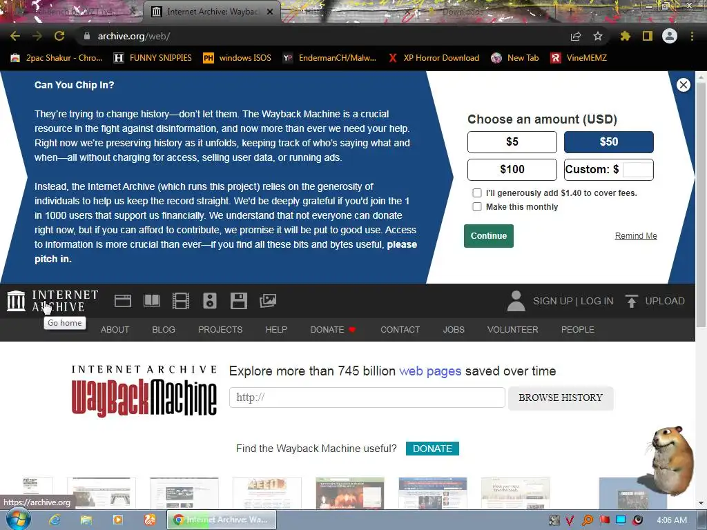The height and width of the screenshot is (530, 707).
Task: Open the BLOG menu item
Action: click(x=164, y=329)
